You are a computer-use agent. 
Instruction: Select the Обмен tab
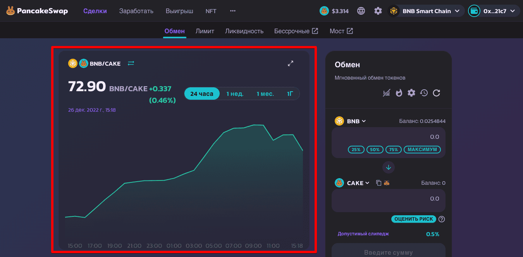pos(175,31)
